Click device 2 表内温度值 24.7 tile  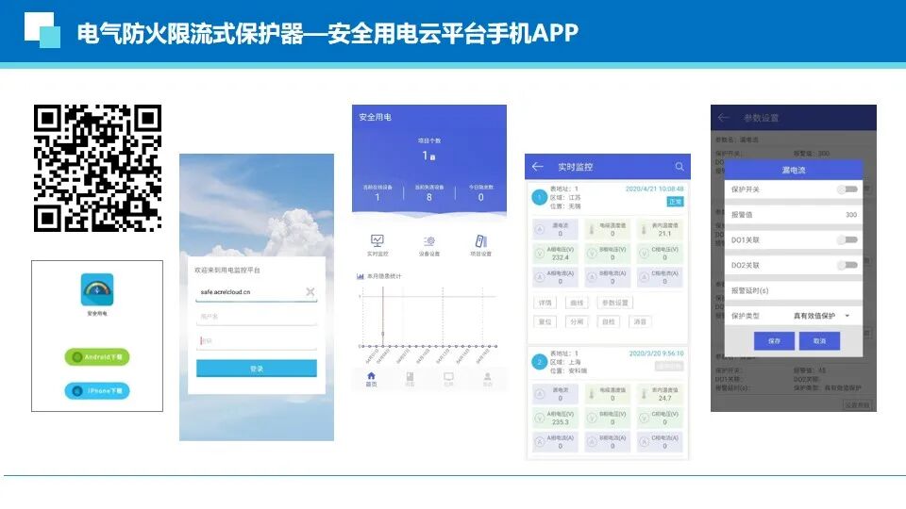660,394
